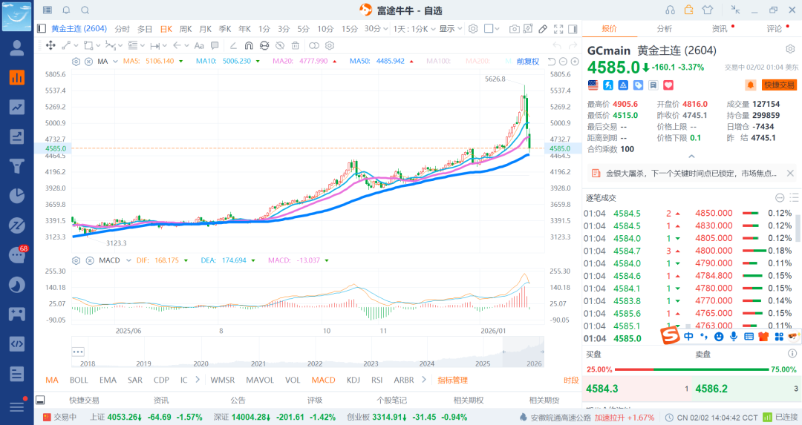
Task: Toggle MA5 line visibility arrow
Action: click(x=181, y=62)
